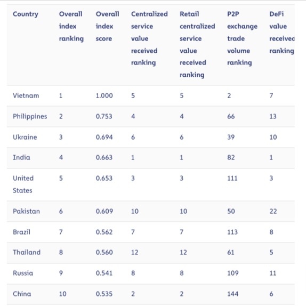Click the Philippines row label
306x306 pixels.
coord(30,117)
